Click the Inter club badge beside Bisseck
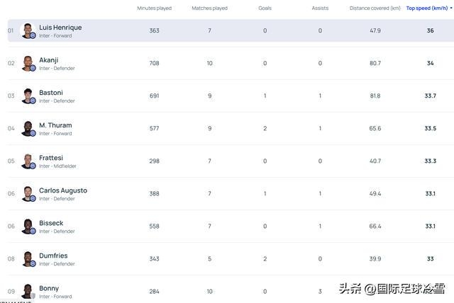 (33, 231)
